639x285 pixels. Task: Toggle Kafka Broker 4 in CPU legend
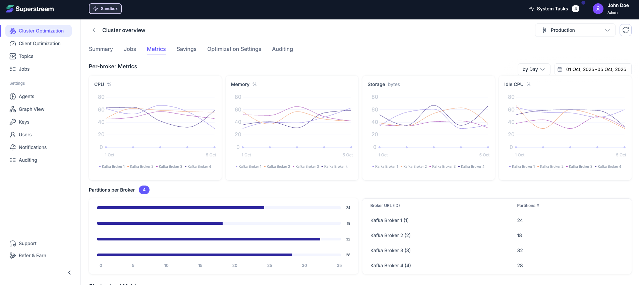[198, 166]
